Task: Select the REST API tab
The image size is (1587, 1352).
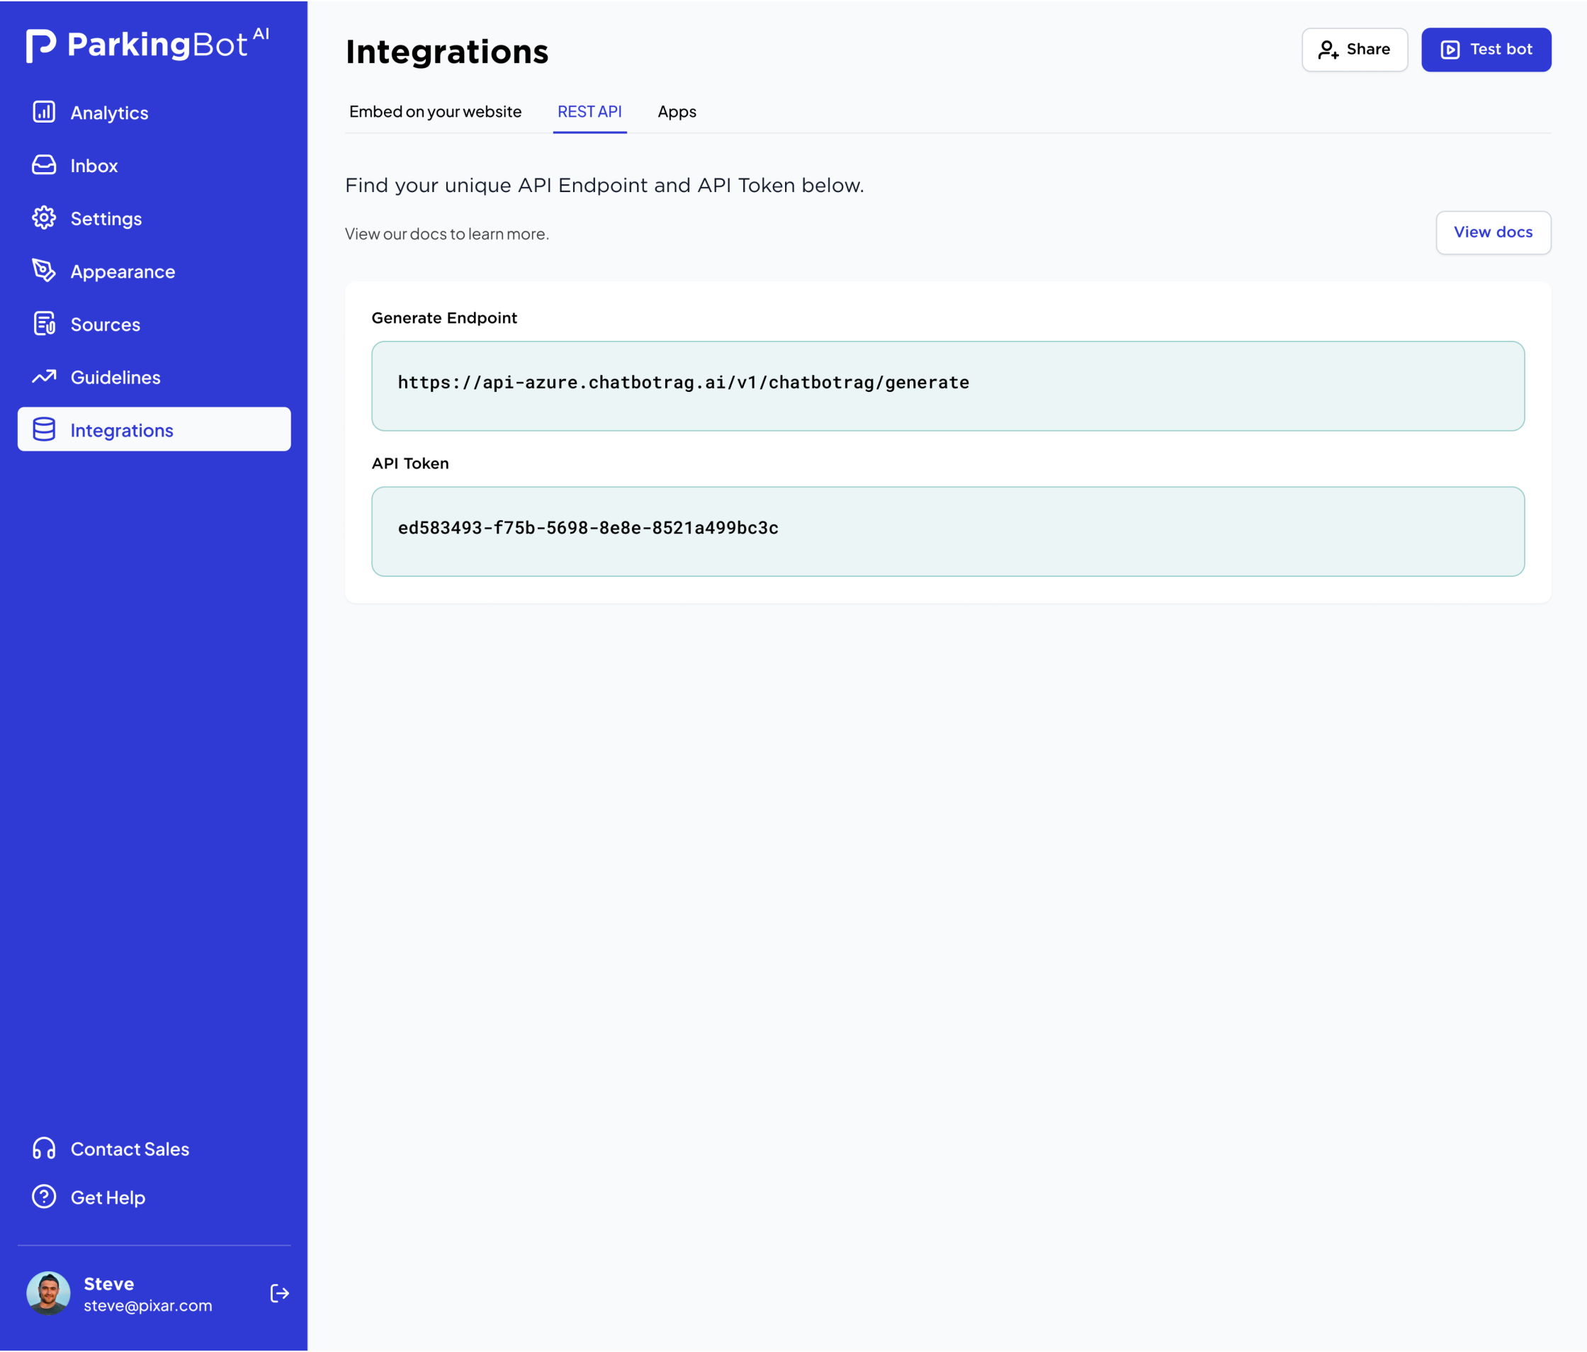Action: click(x=589, y=112)
